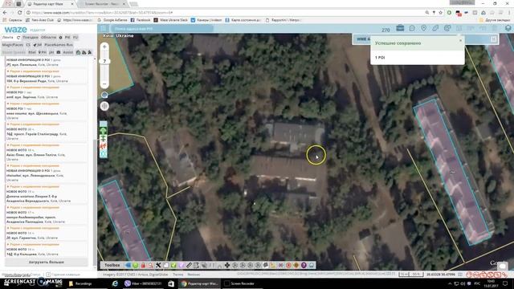Switch to the Поездки tab
This screenshot has height=289, width=514.
coord(31,38)
